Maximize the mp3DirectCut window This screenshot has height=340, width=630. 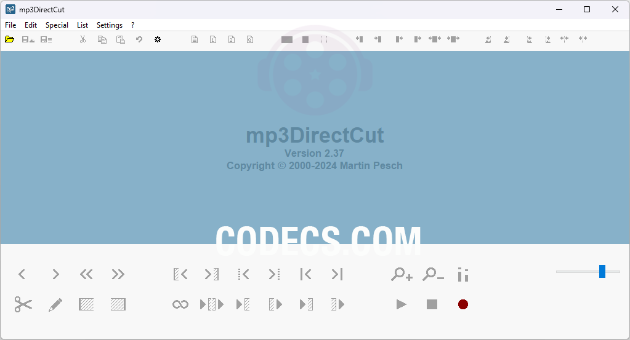[x=587, y=9]
